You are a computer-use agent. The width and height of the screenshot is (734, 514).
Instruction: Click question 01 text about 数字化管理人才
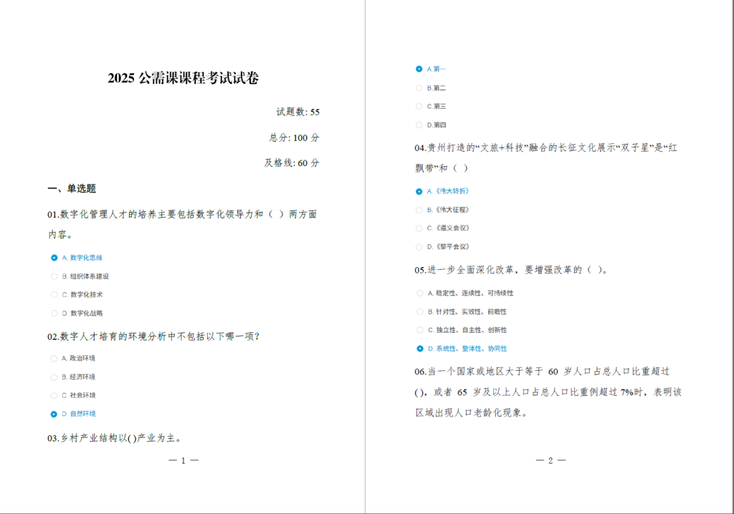click(x=183, y=224)
